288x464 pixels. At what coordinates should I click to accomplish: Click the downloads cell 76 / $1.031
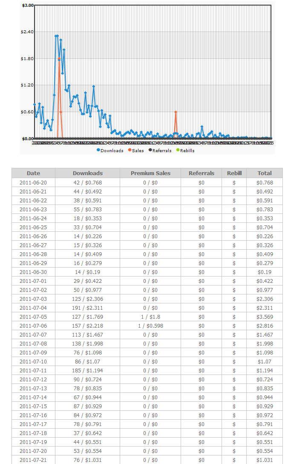point(88,460)
